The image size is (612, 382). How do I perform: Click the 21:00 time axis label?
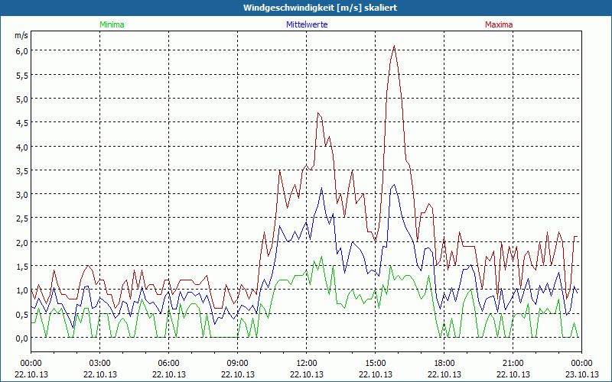click(x=513, y=364)
